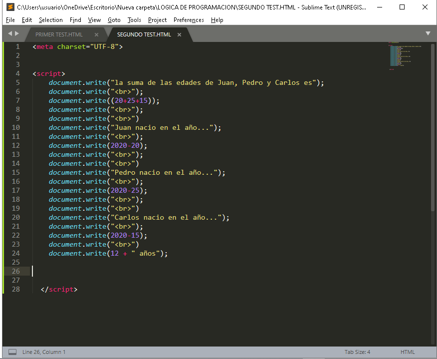Change indentation via Tab Size: 4
The height and width of the screenshot is (359, 437).
pyautogui.click(x=357, y=352)
